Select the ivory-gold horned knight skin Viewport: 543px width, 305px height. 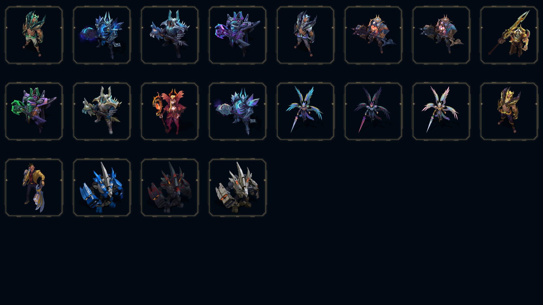tap(102, 111)
